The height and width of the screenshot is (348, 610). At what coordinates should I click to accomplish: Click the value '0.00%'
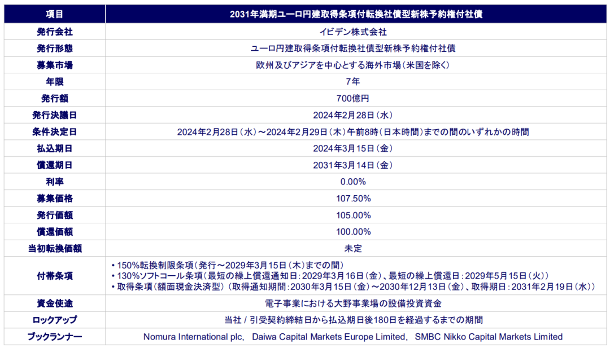point(353,182)
